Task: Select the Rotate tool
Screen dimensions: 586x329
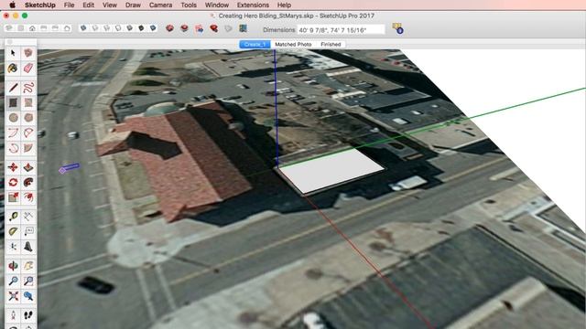Action: [13, 183]
